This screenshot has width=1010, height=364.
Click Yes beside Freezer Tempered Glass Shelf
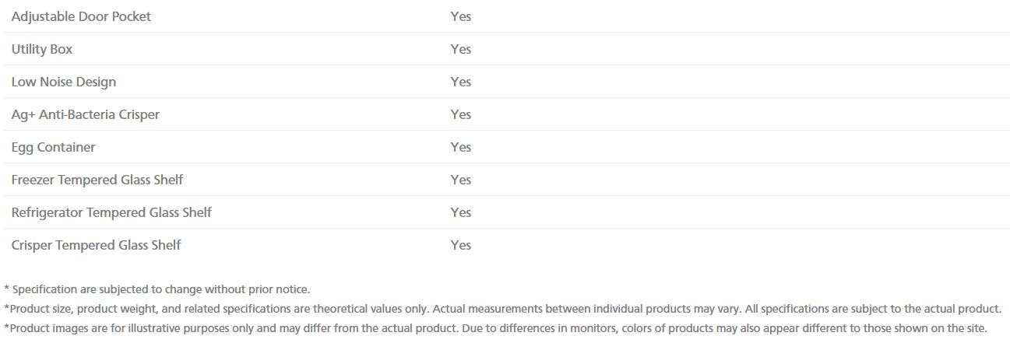click(x=461, y=180)
